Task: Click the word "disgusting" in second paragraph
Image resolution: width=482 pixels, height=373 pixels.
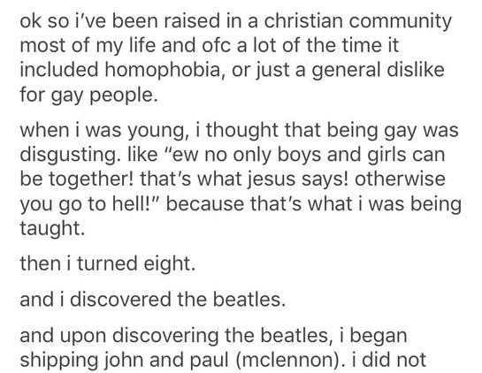Action: pos(70,155)
